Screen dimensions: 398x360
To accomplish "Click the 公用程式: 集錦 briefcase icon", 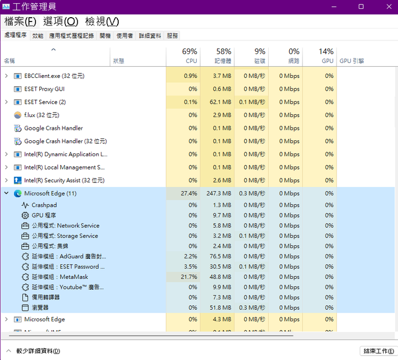I will pyautogui.click(x=25, y=246).
